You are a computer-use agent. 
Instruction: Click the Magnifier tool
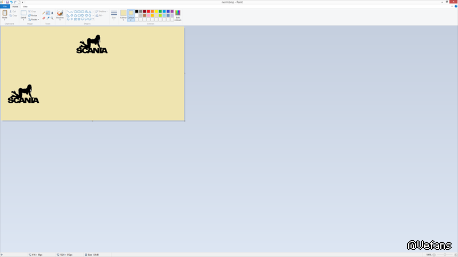(52, 18)
